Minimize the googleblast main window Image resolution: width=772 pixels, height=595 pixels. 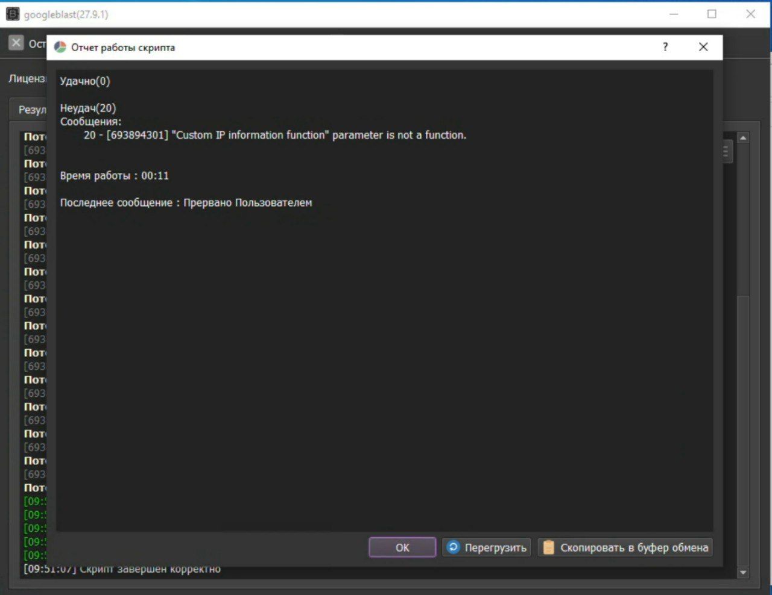pos(674,14)
